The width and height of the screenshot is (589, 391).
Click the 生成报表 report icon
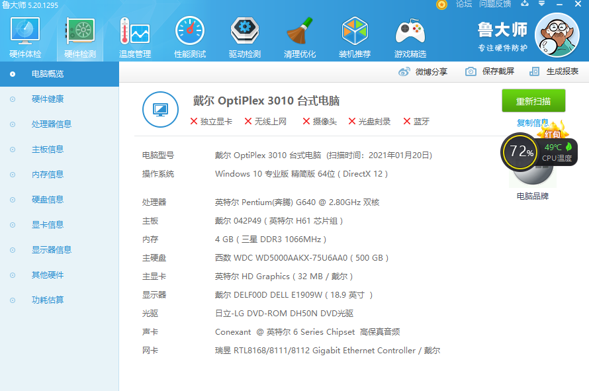click(534, 71)
